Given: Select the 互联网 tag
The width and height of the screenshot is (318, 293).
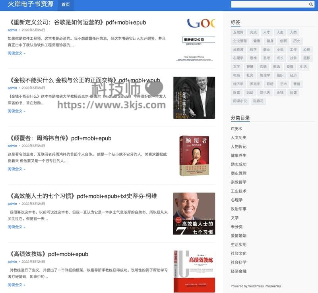Looking at the screenshot, I should click(238, 33).
